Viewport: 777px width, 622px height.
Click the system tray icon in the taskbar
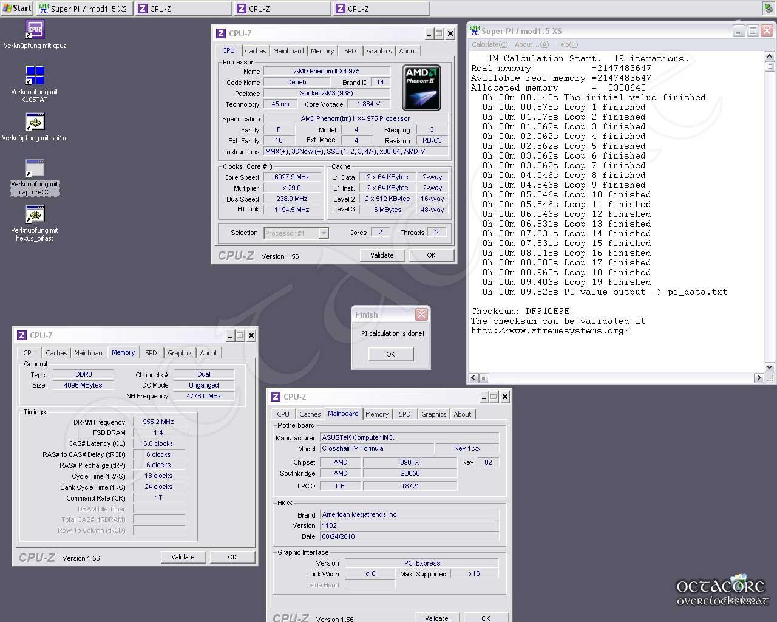tap(768, 9)
